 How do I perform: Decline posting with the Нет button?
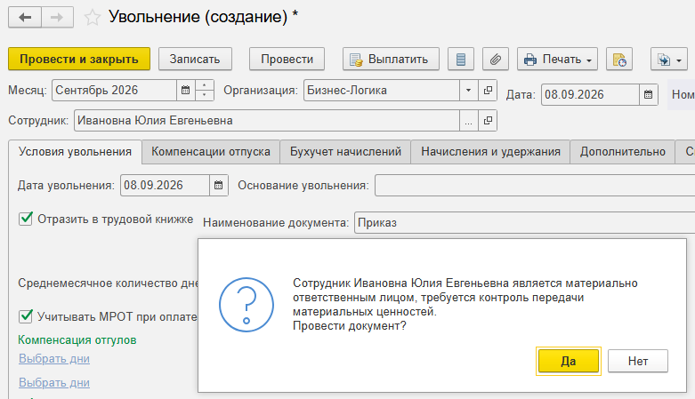[x=638, y=362]
